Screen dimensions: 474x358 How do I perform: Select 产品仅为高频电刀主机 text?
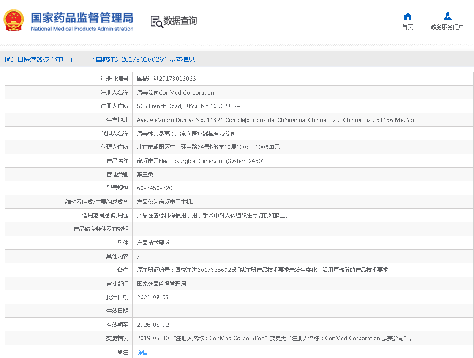pos(166,202)
